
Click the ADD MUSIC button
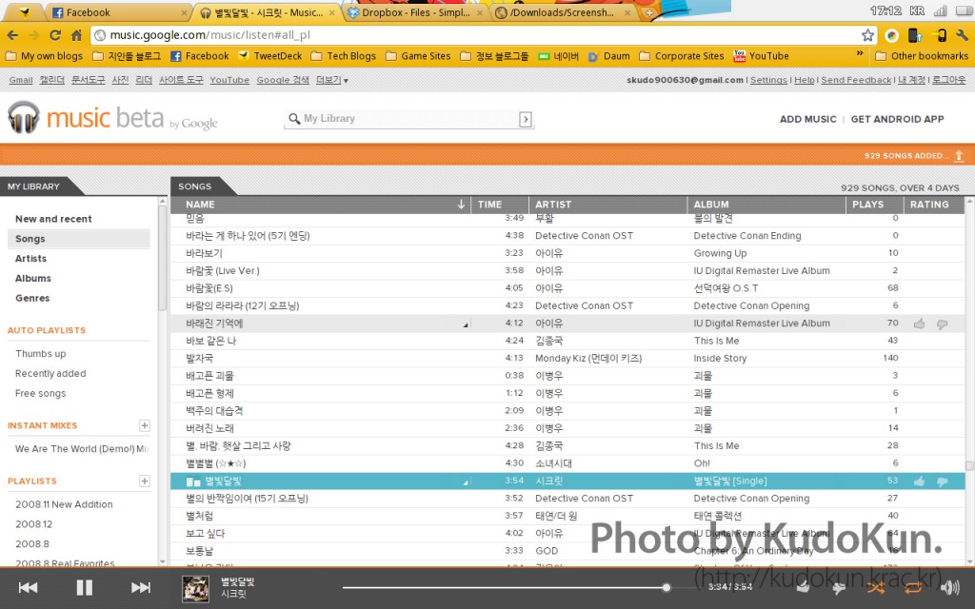click(807, 119)
